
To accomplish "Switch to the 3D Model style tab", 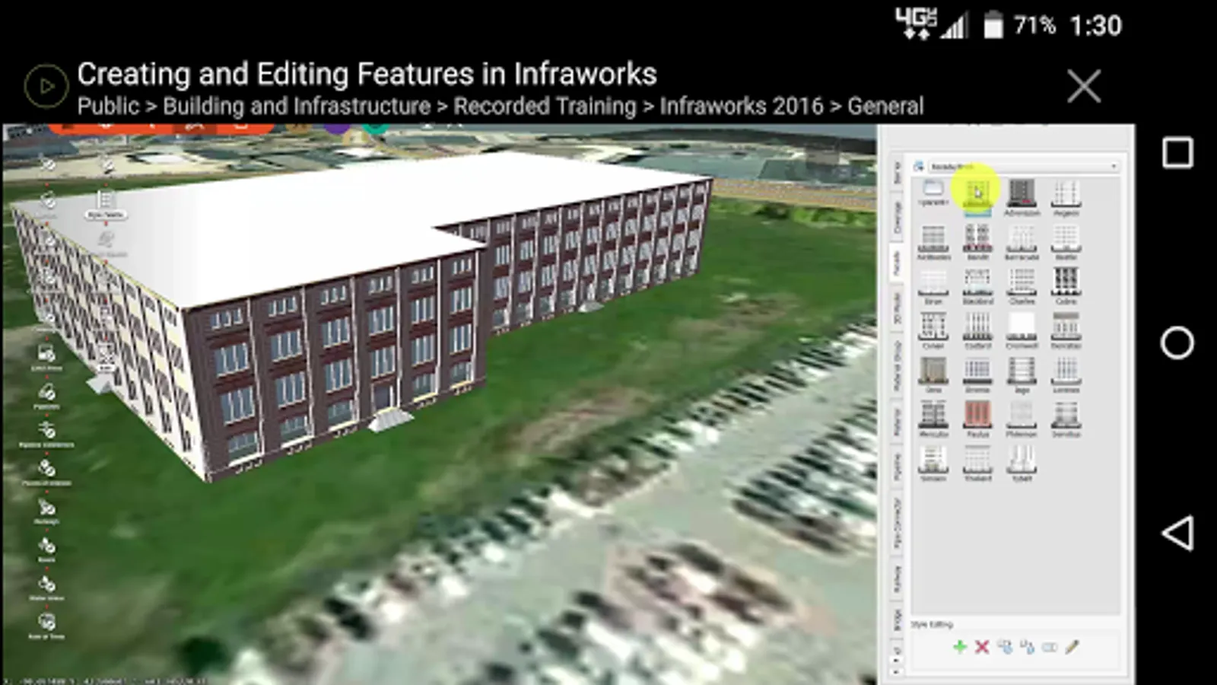I will (898, 307).
